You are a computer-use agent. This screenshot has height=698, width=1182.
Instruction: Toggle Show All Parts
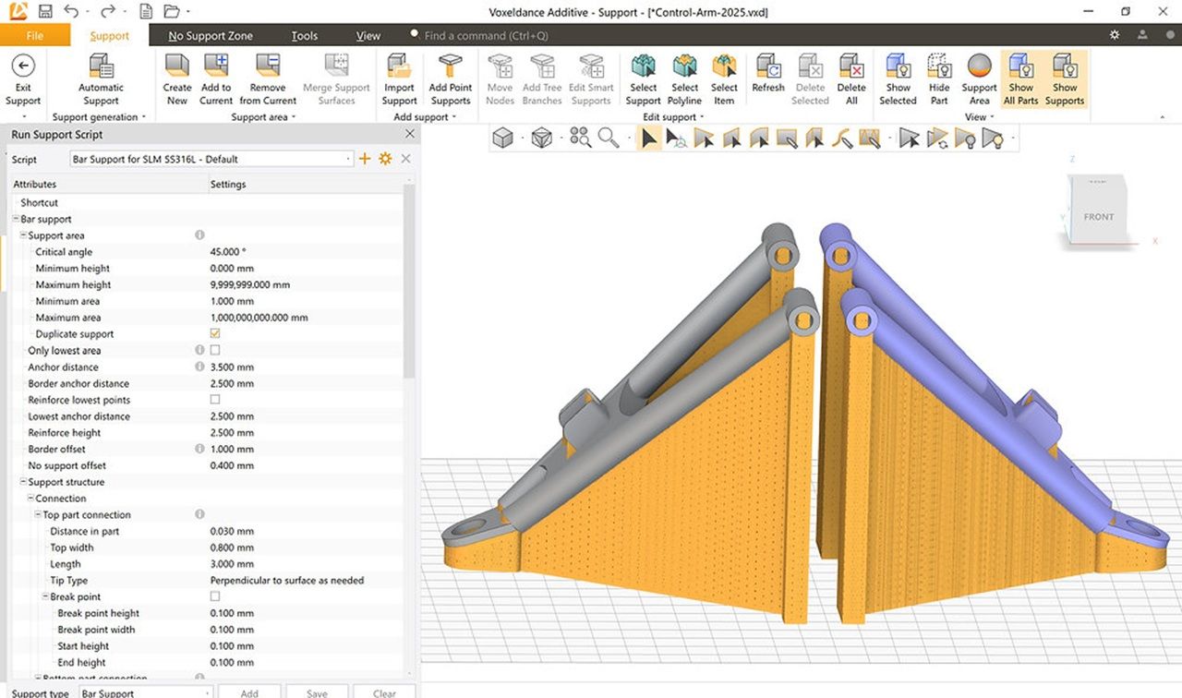point(1021,80)
